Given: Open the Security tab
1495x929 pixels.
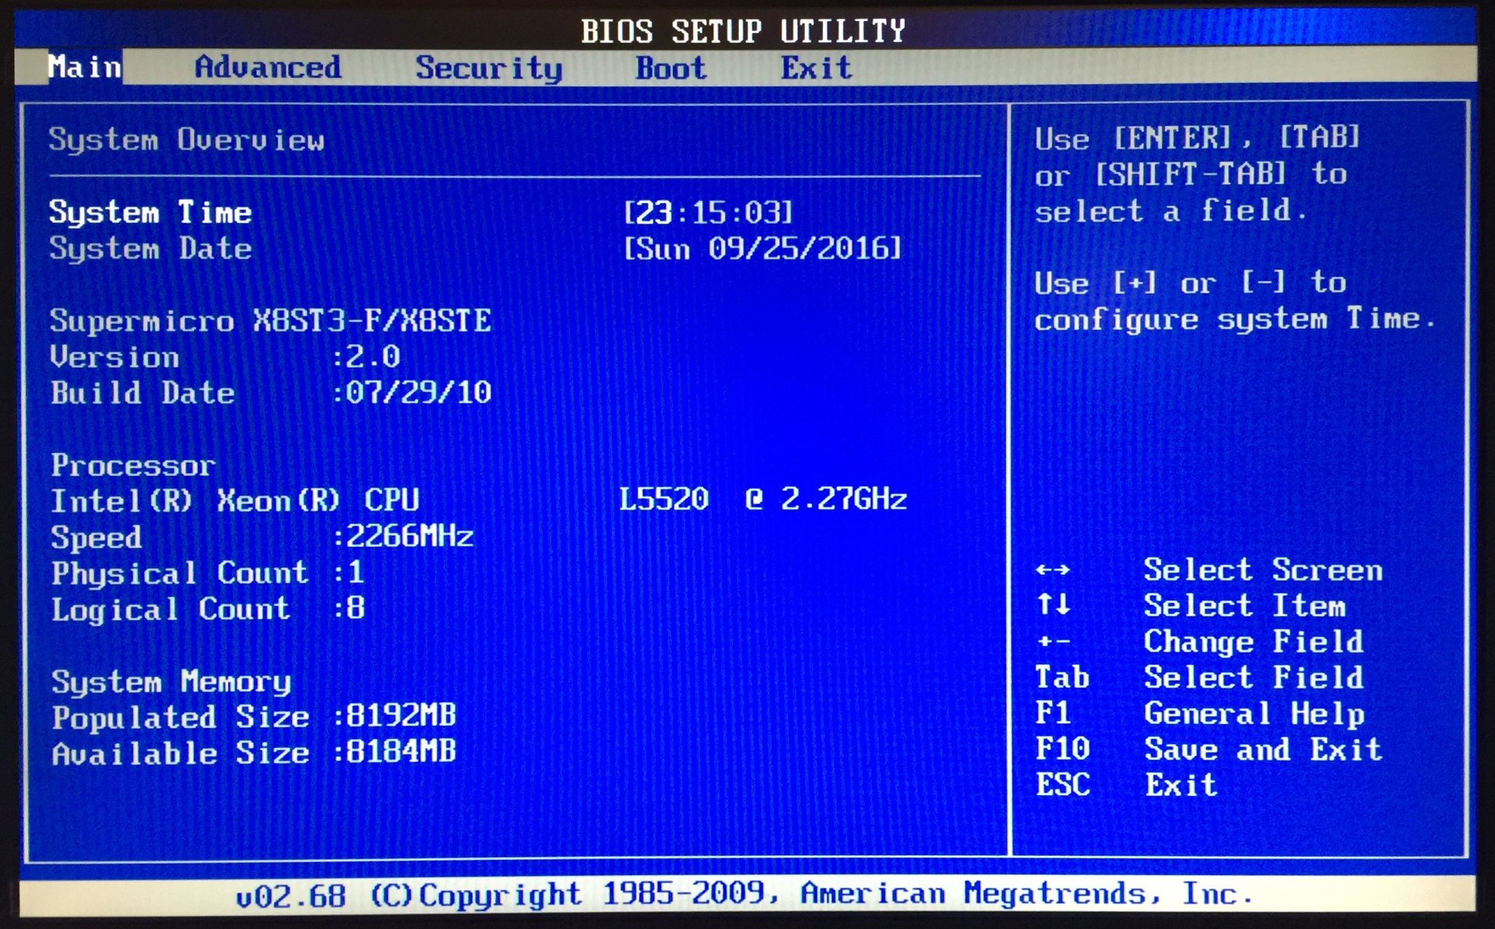Looking at the screenshot, I should point(489,69).
